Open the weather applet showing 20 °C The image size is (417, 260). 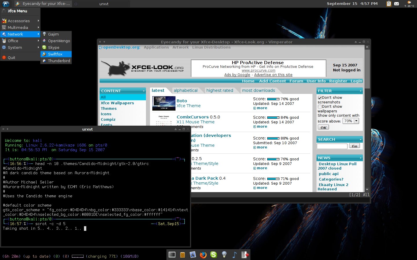point(409,4)
